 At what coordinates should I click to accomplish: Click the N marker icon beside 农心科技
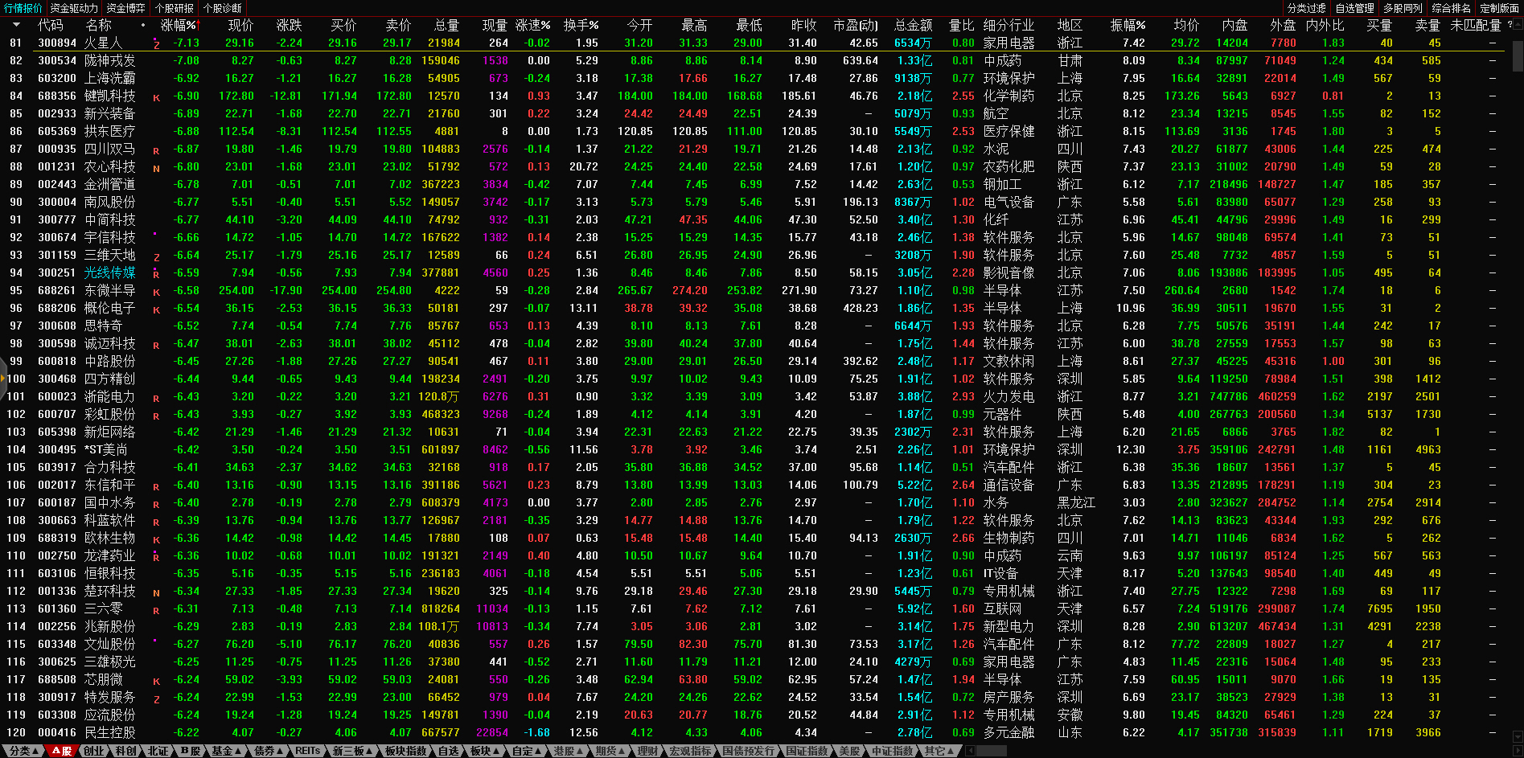coord(156,168)
